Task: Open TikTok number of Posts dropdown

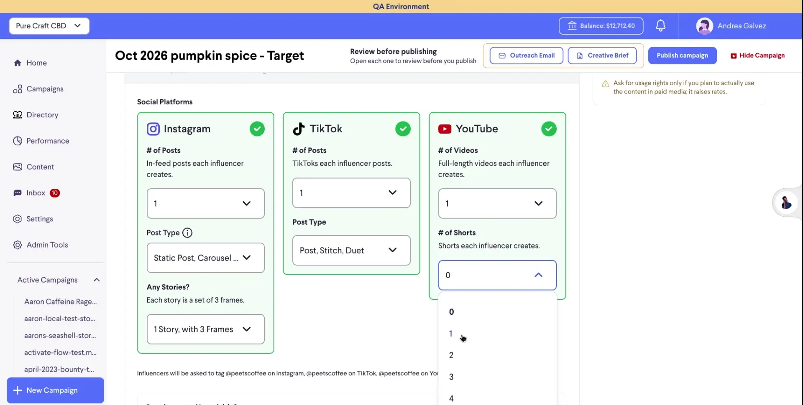Action: (x=351, y=192)
